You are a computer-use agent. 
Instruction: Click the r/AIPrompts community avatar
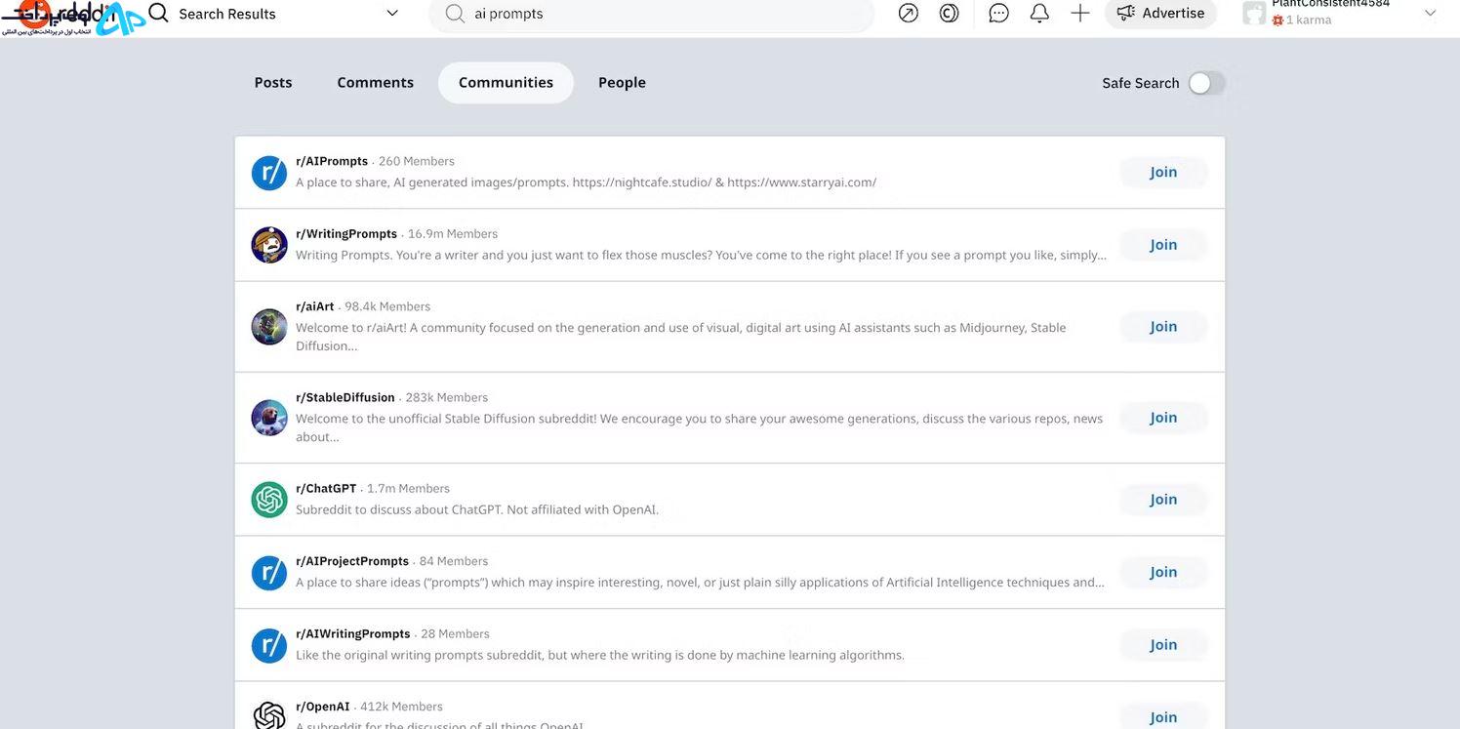[x=269, y=173]
